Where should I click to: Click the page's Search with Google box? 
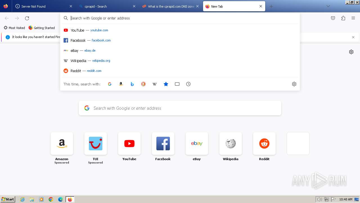tap(180, 108)
